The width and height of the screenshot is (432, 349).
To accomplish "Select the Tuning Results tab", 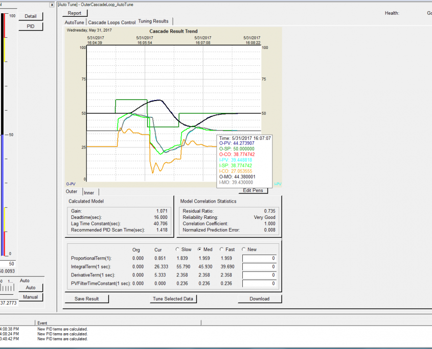I will tap(154, 21).
